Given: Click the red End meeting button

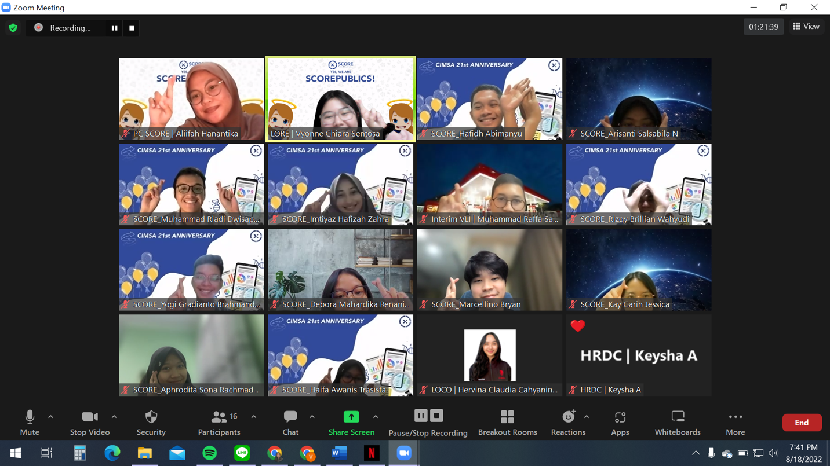Looking at the screenshot, I should pos(802,423).
